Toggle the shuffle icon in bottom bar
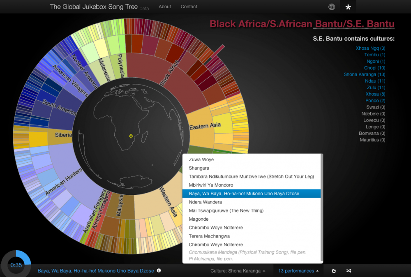This screenshot has height=277, width=411. point(349,271)
